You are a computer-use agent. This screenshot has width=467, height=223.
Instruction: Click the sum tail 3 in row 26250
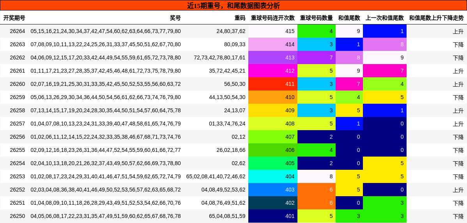(349, 216)
